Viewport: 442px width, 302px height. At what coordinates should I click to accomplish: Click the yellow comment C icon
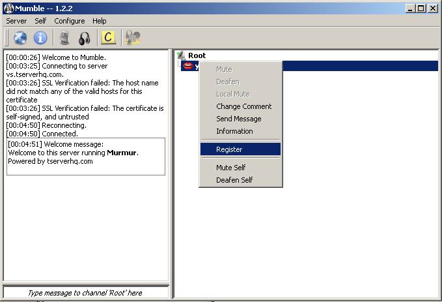click(x=108, y=37)
